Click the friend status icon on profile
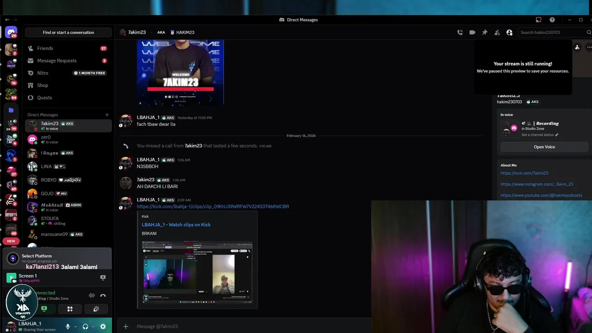 tap(577, 47)
